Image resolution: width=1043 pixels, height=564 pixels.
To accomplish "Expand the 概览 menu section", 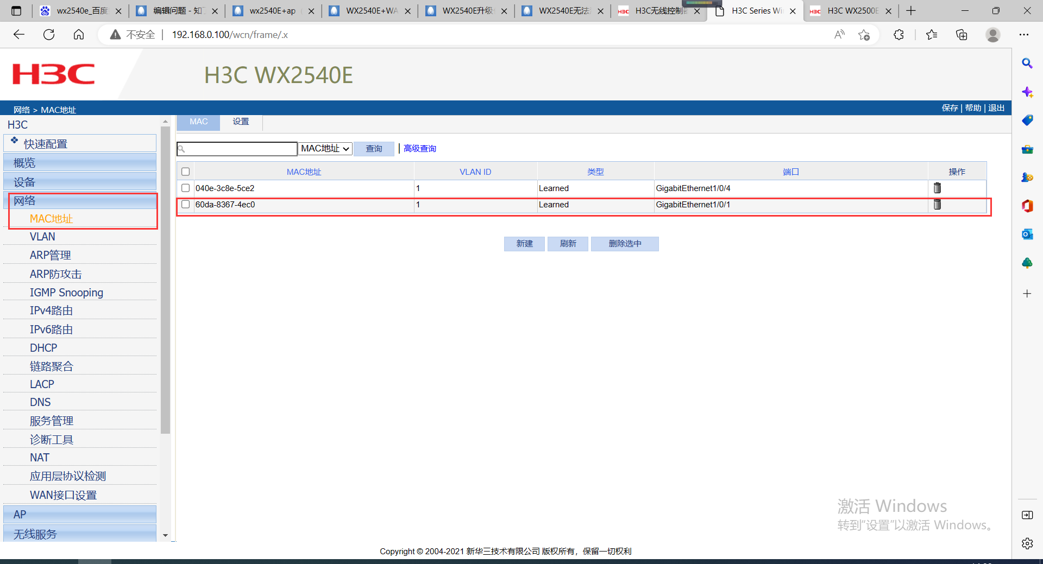I will (x=80, y=163).
